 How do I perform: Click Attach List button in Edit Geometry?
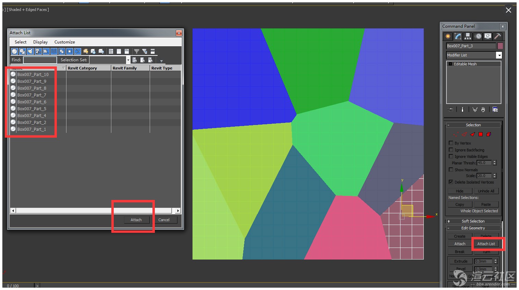point(486,244)
